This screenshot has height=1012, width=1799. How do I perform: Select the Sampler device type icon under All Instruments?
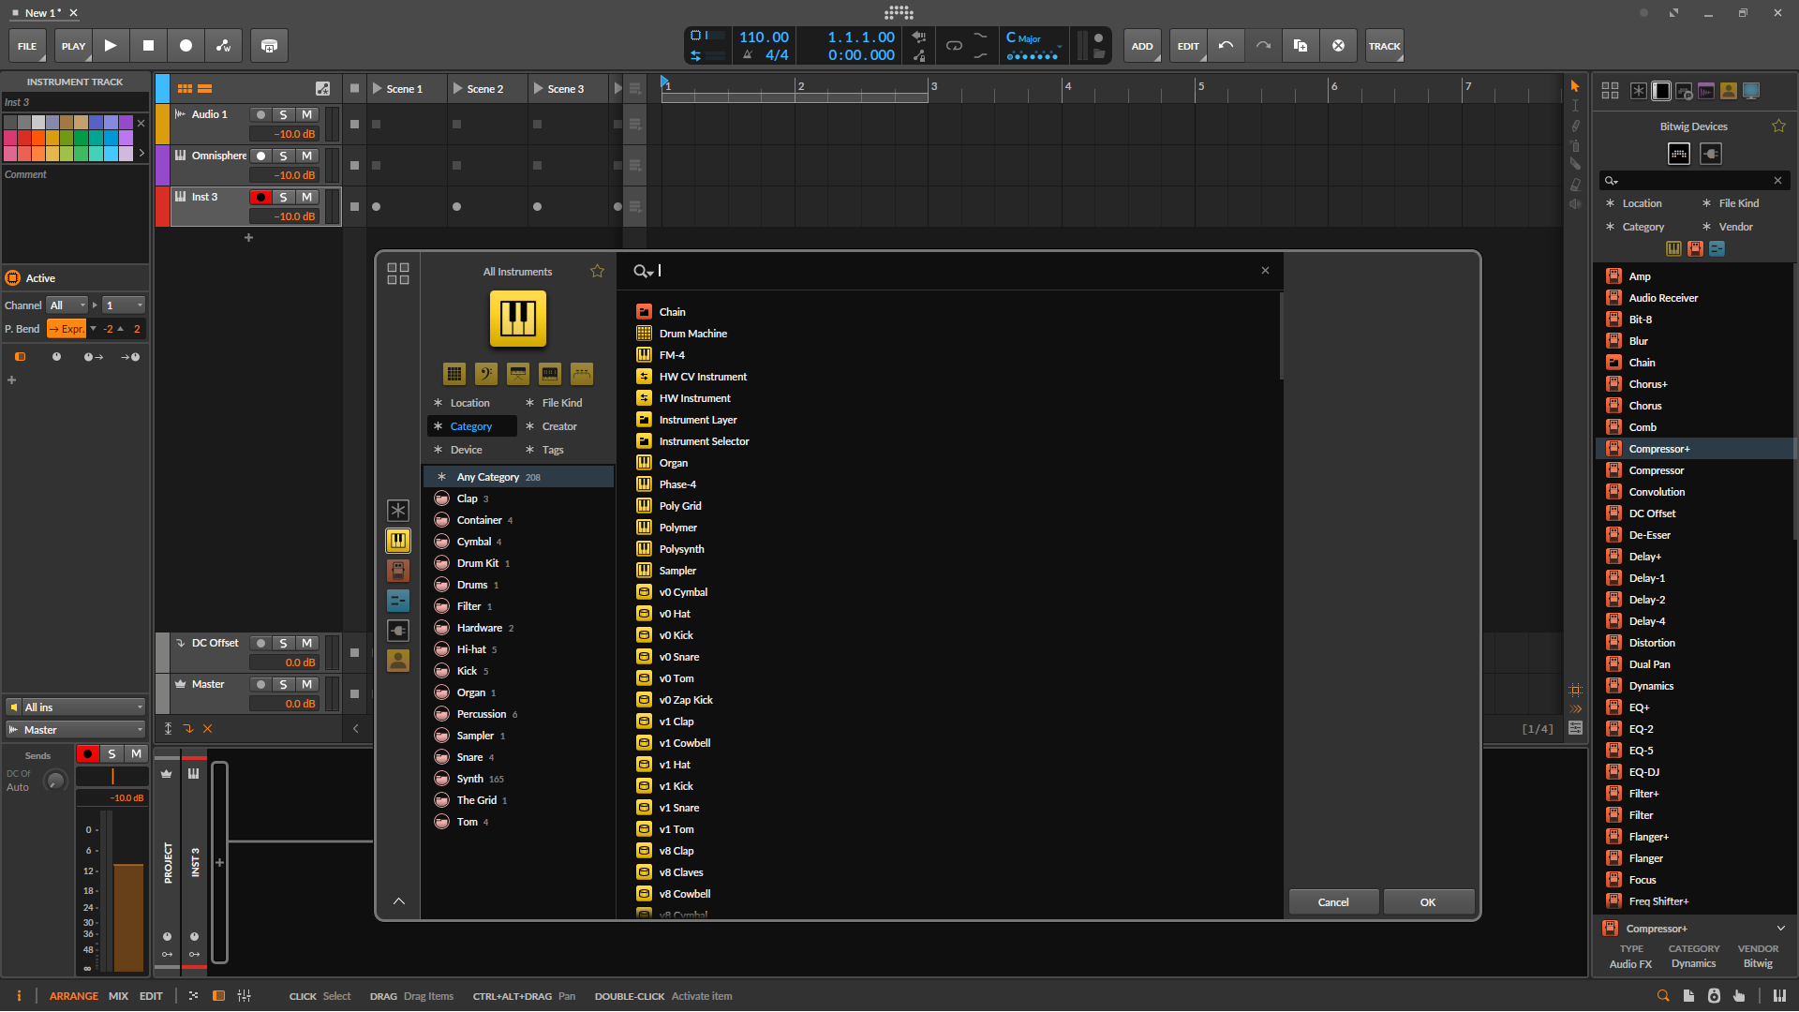549,374
